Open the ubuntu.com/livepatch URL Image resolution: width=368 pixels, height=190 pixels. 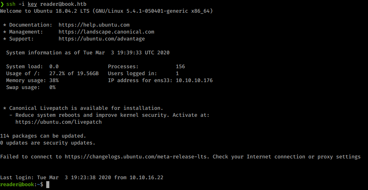59,122
